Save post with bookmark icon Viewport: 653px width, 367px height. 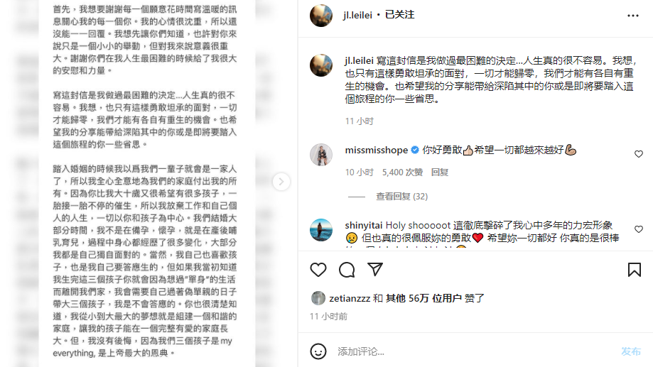(x=635, y=270)
